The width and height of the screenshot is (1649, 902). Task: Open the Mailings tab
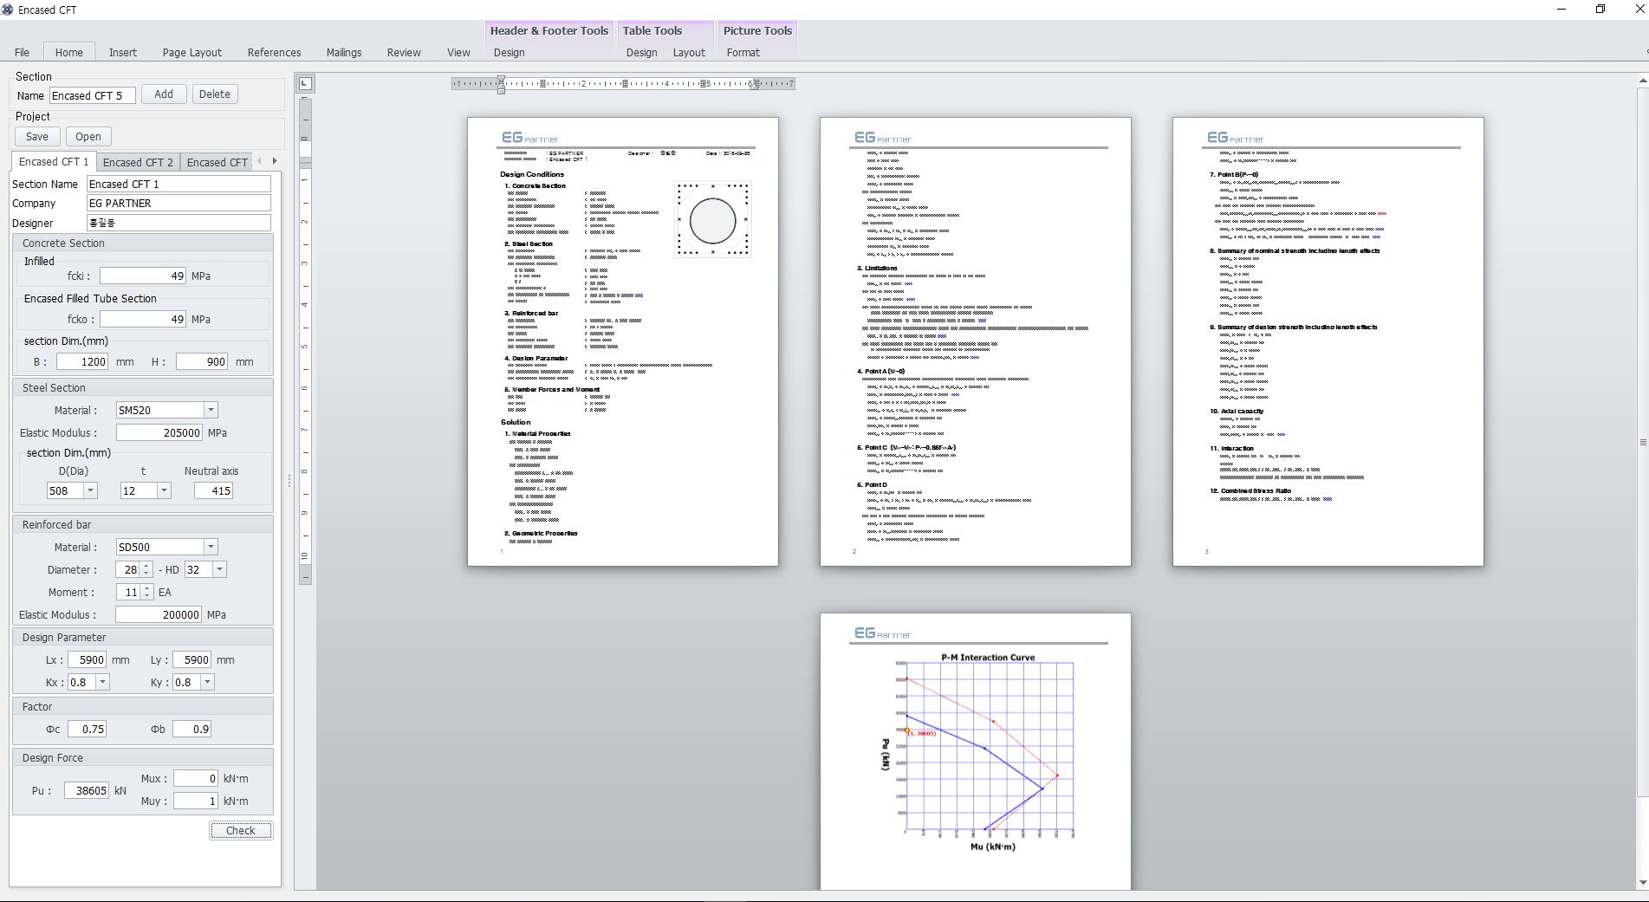pyautogui.click(x=344, y=52)
